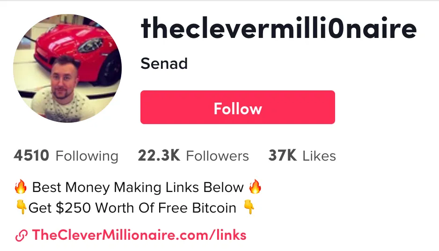Select the theclevermilli0naire username heading
Viewport: 439px width, 251px height.
(279, 29)
